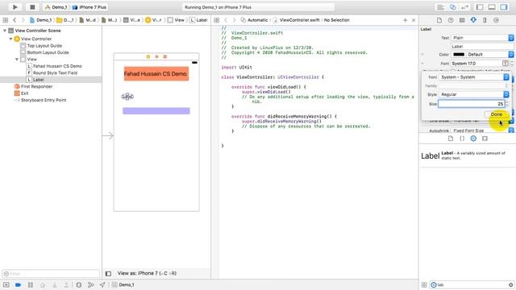Toggle breakpoints activation in debug bar
Image resolution: width=516 pixels, height=290 pixels.
pyautogui.click(x=18, y=284)
